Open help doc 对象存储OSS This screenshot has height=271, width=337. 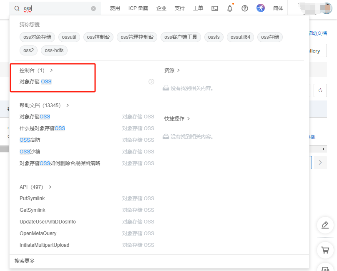coord(35,117)
